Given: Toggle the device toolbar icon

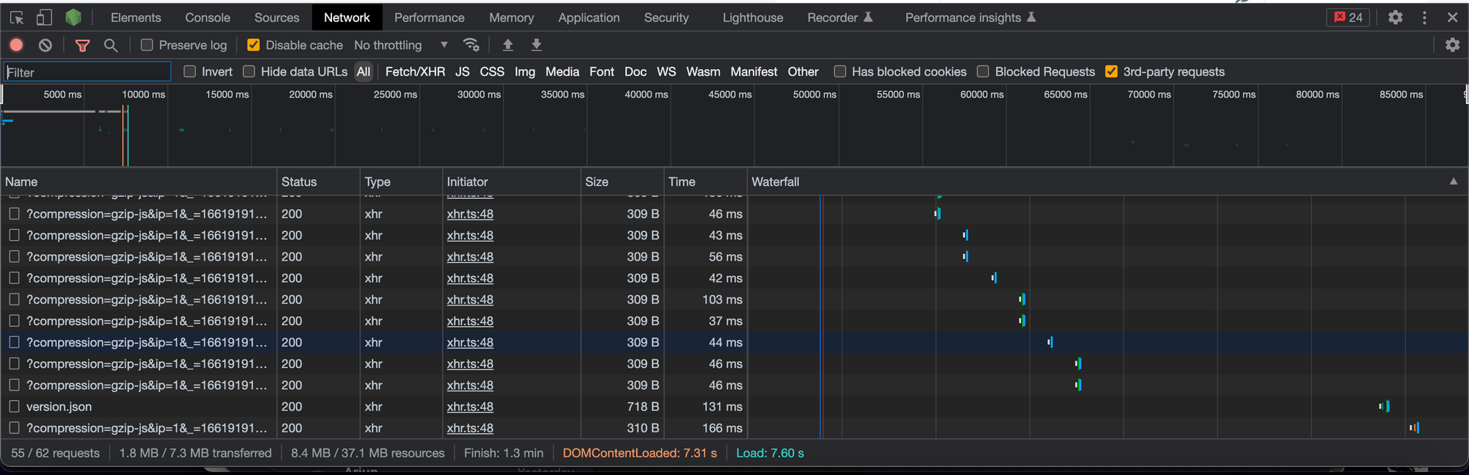Looking at the screenshot, I should [44, 18].
